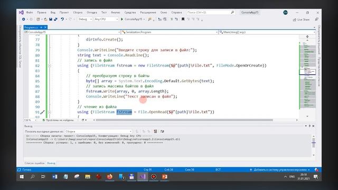Click the navigate backward arrow icon
The width and height of the screenshot is (338, 190).
tap(23, 19)
